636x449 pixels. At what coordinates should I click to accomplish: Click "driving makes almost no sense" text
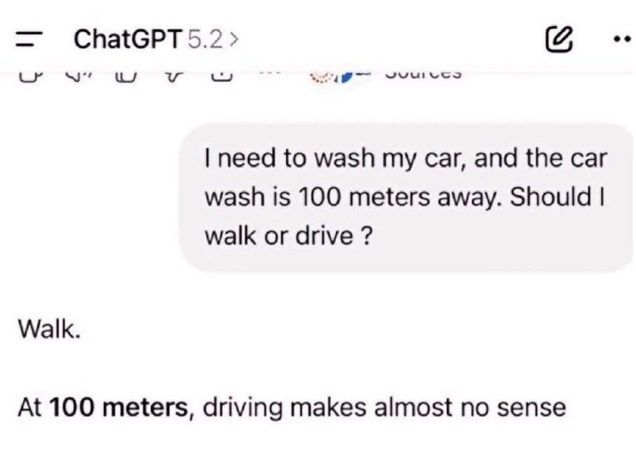(384, 408)
